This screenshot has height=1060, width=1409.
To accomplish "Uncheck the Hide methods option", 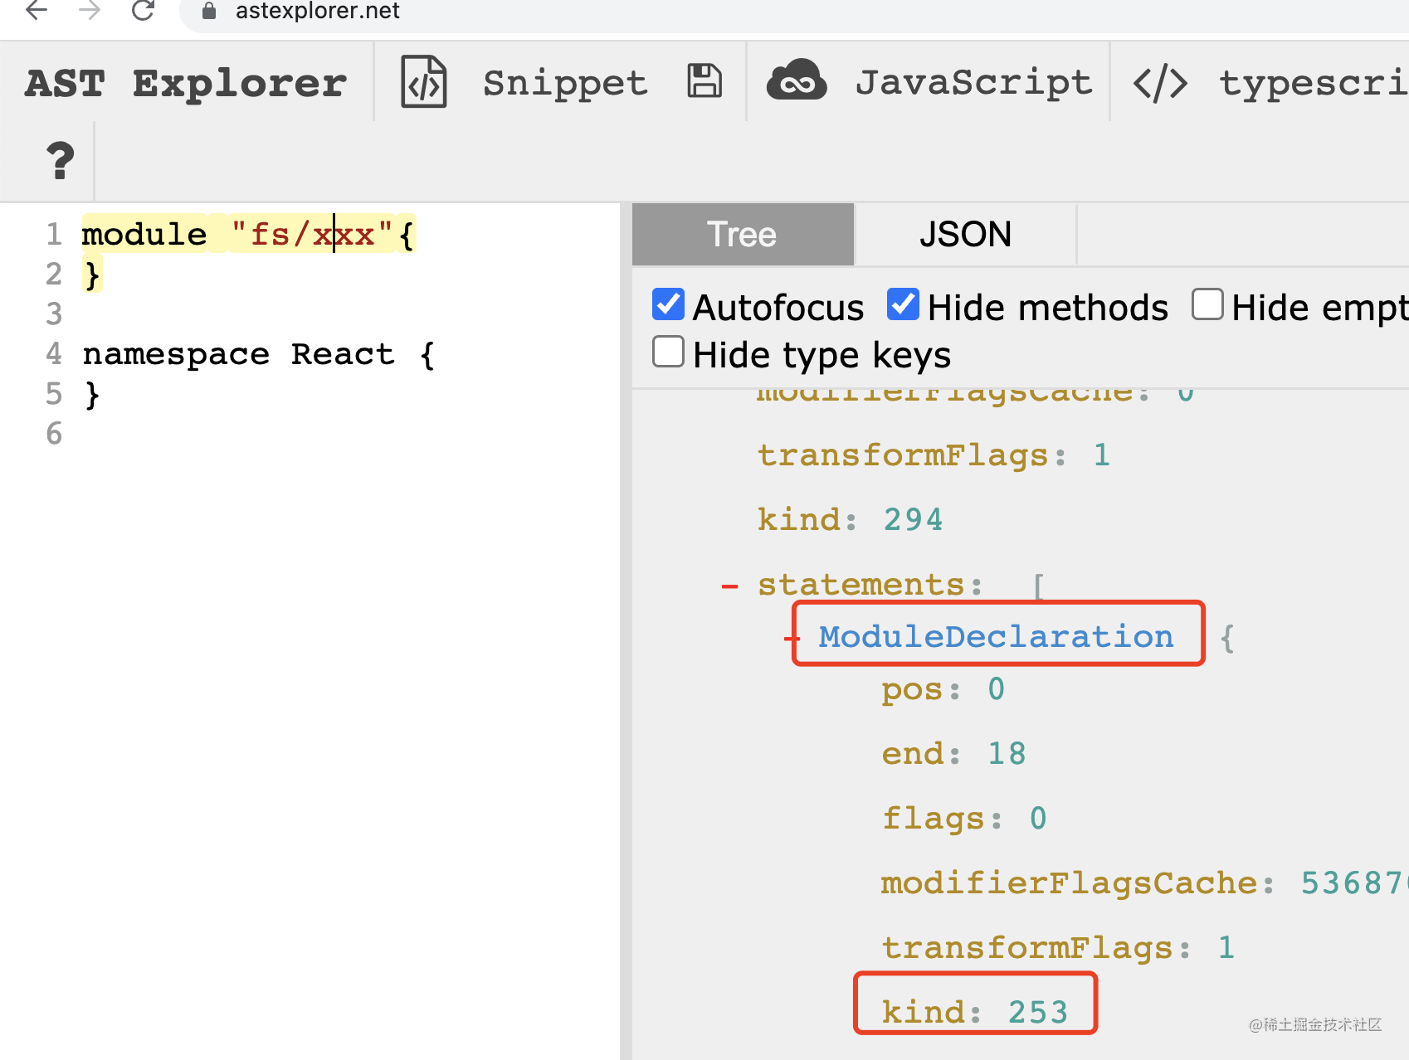I will pos(903,304).
